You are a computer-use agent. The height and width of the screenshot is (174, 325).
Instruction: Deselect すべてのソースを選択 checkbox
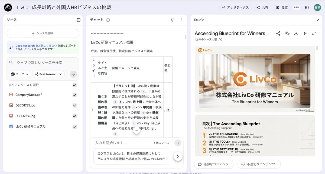74,85
